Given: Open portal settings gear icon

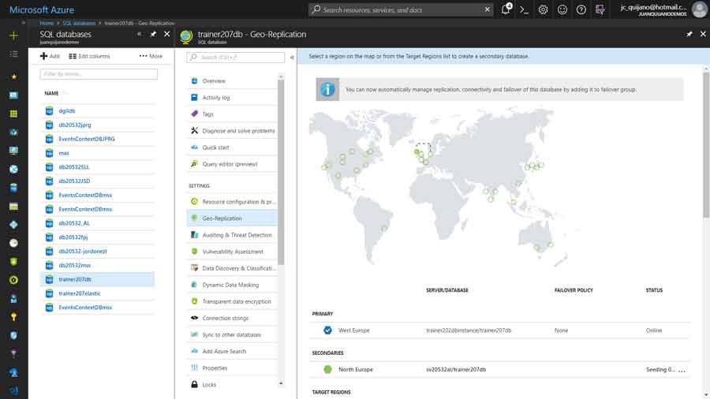Looking at the screenshot, I should click(543, 9).
